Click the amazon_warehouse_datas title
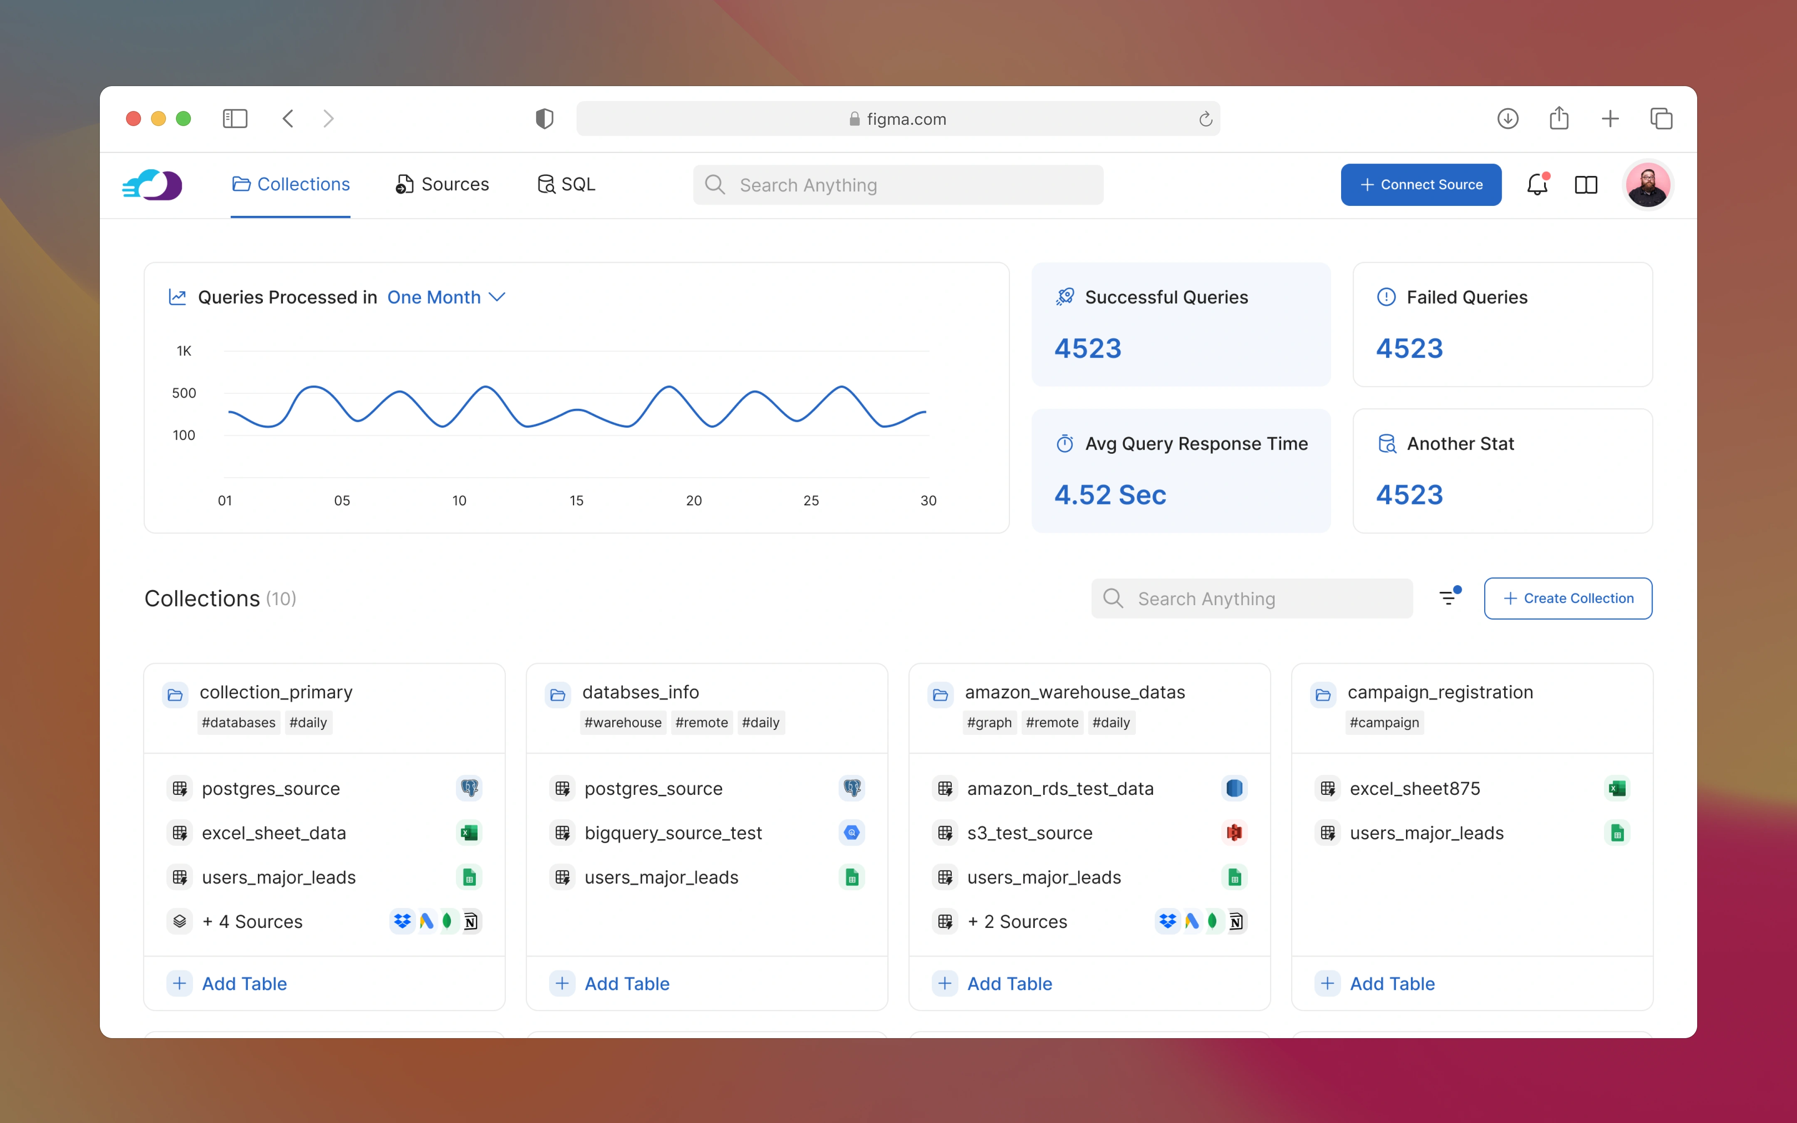The image size is (1797, 1123). [1074, 692]
